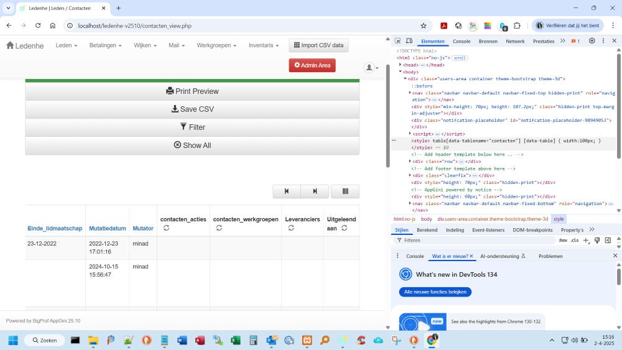Switch to the Netwerk tab
Screen dimensions: 622x350
[515, 41]
